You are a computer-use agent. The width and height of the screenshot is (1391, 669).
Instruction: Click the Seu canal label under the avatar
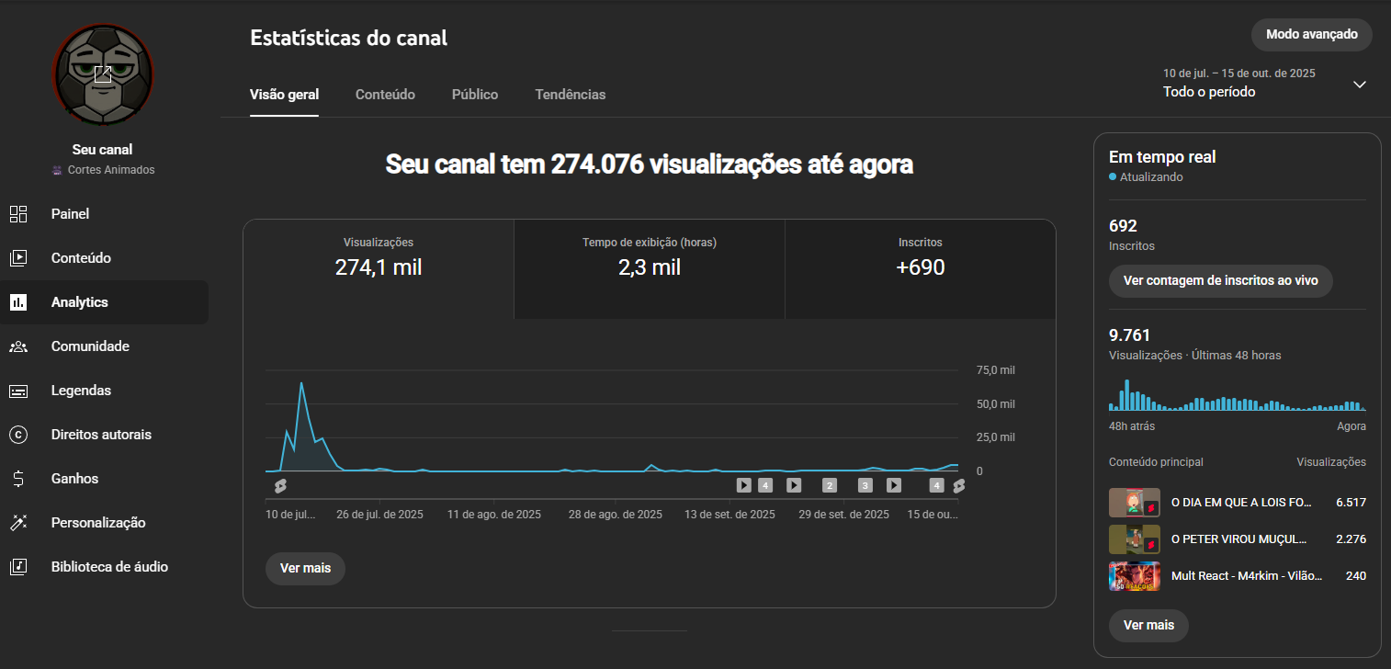tap(103, 150)
